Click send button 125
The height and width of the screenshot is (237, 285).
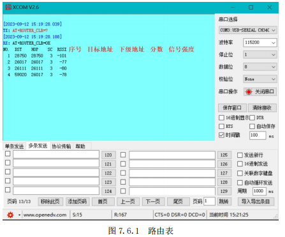[x=224, y=155]
